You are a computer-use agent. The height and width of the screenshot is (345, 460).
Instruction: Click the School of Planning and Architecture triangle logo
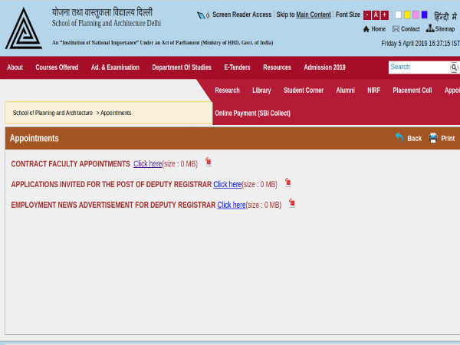(x=24, y=28)
